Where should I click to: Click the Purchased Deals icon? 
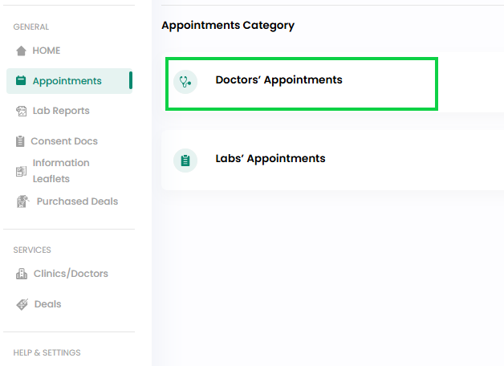(22, 201)
